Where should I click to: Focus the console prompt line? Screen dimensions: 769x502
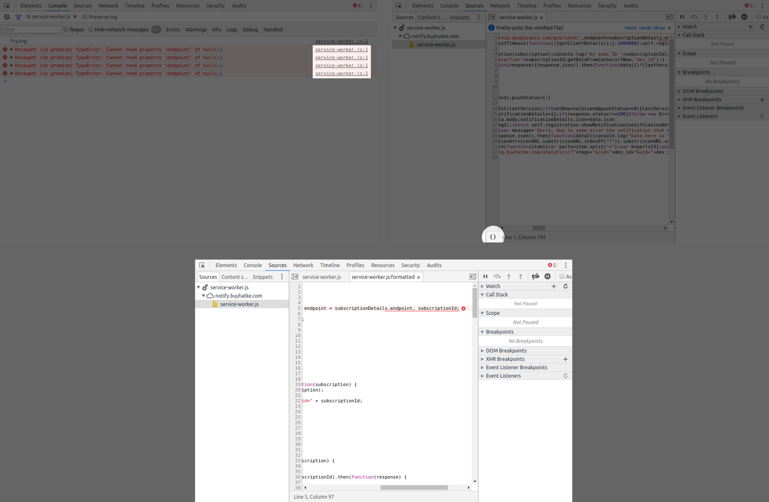coord(188,81)
